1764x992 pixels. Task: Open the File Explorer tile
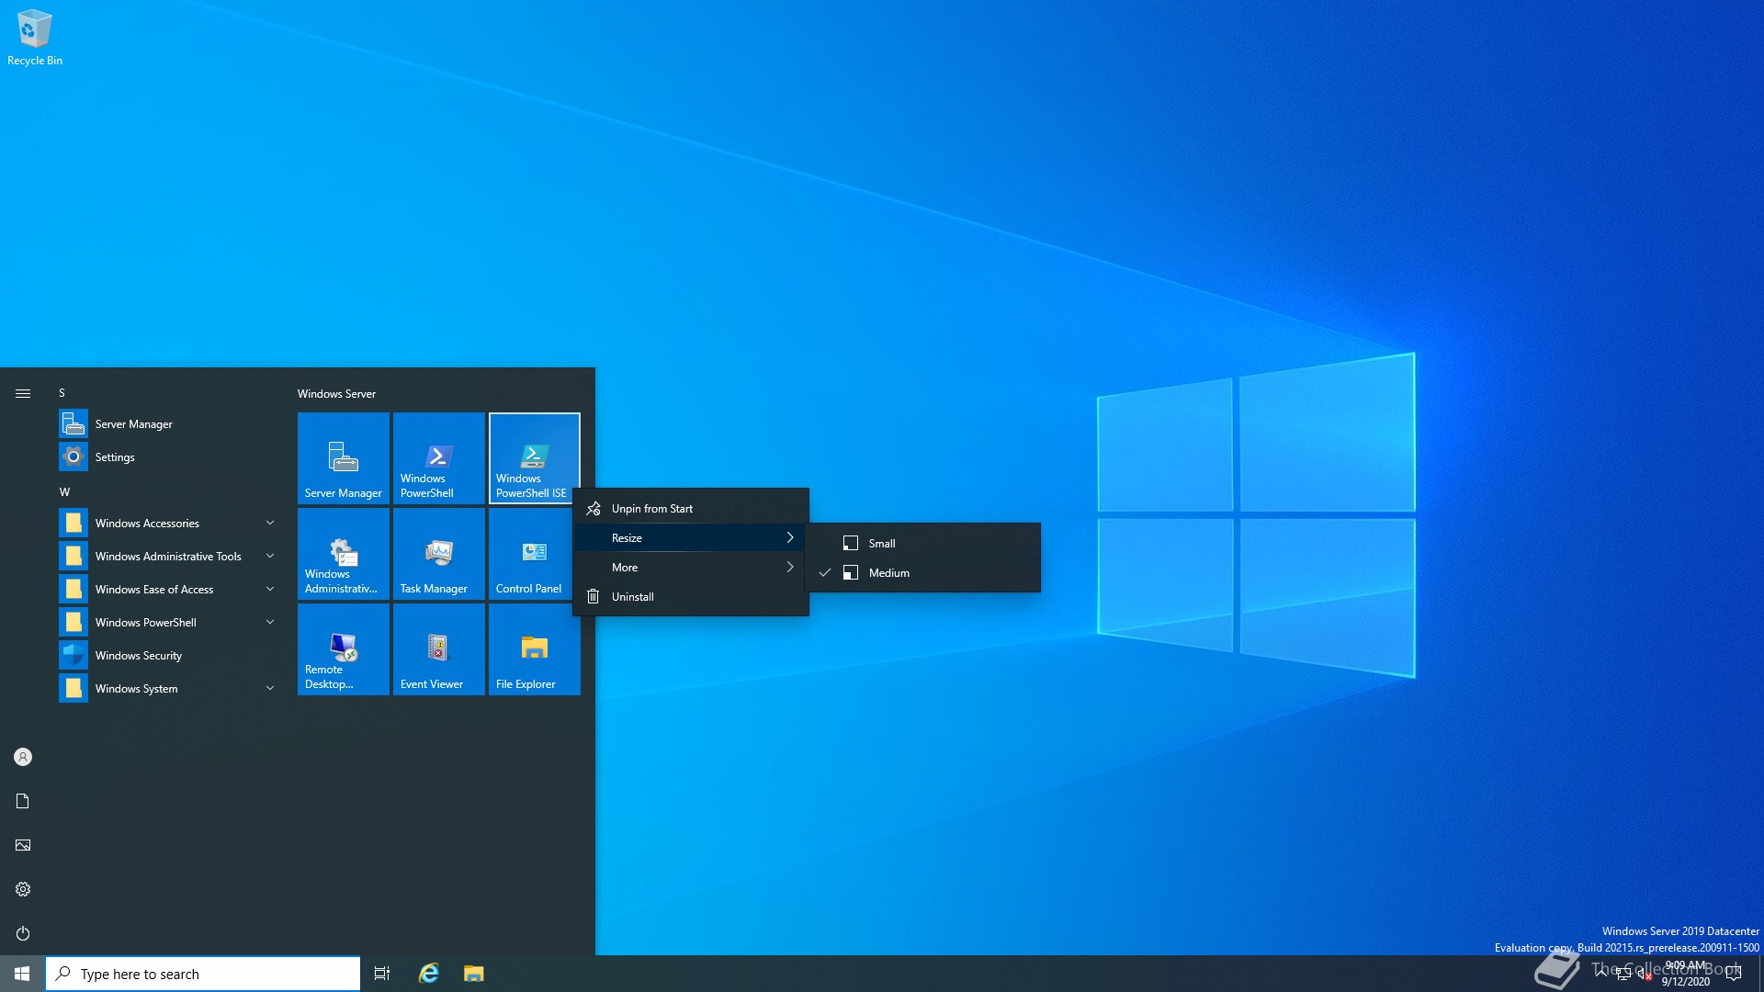(x=535, y=649)
